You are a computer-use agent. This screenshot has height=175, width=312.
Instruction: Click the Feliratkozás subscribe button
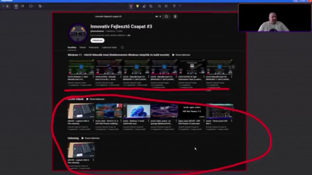97,40
